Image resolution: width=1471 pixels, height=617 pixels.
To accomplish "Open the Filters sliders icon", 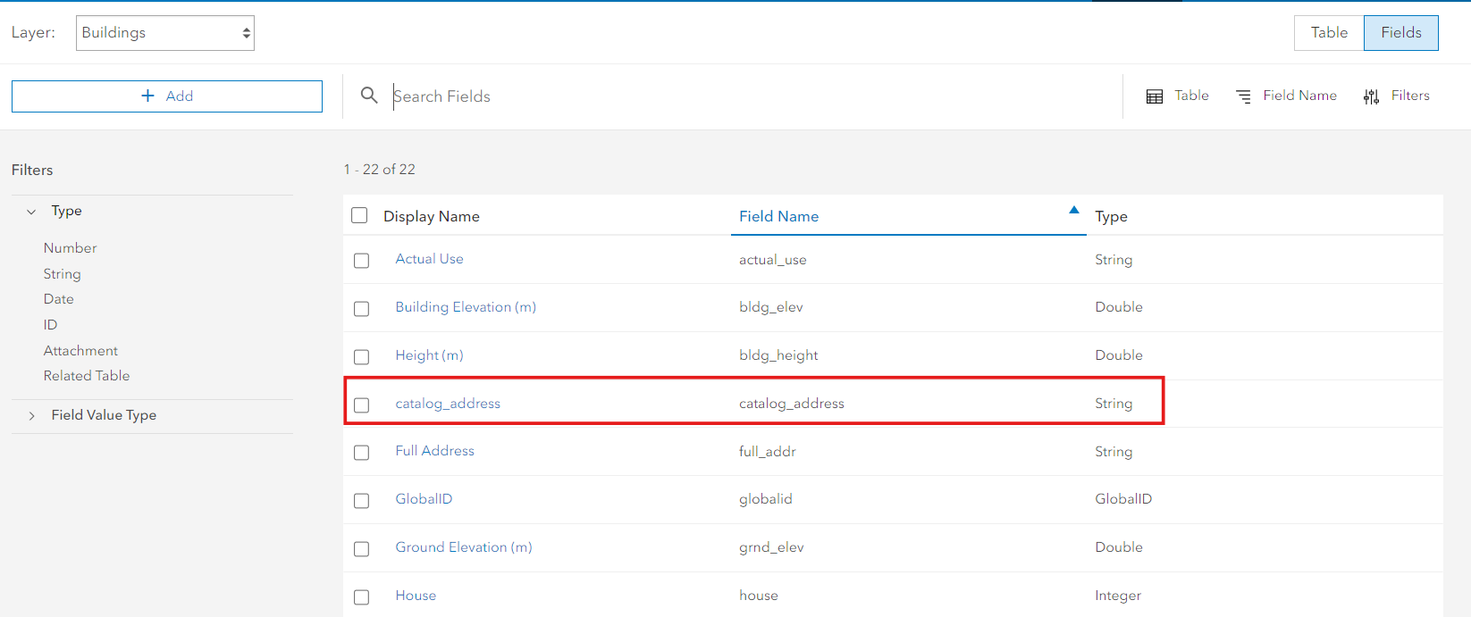I will [x=1371, y=96].
